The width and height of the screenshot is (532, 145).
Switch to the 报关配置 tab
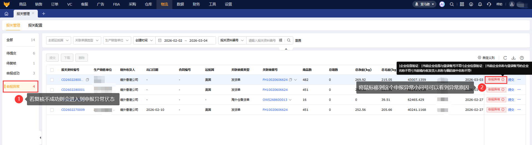tap(35, 25)
